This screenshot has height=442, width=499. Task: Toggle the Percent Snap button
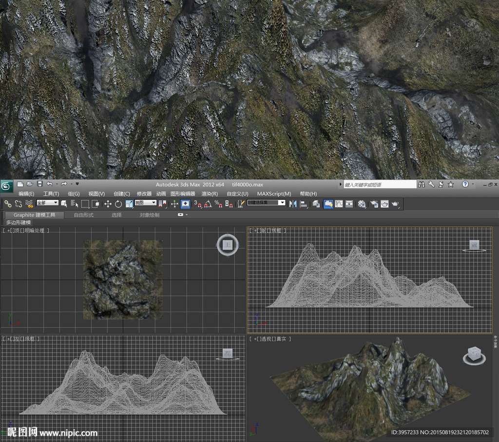(x=218, y=204)
